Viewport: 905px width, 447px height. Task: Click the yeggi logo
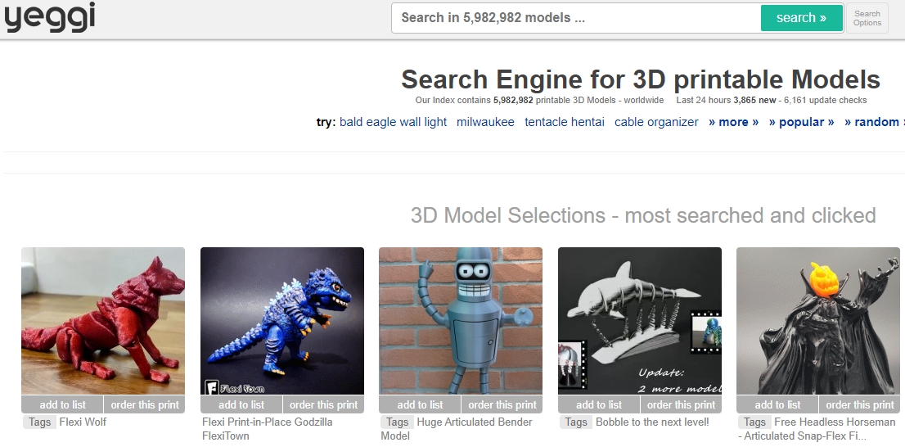click(x=50, y=16)
